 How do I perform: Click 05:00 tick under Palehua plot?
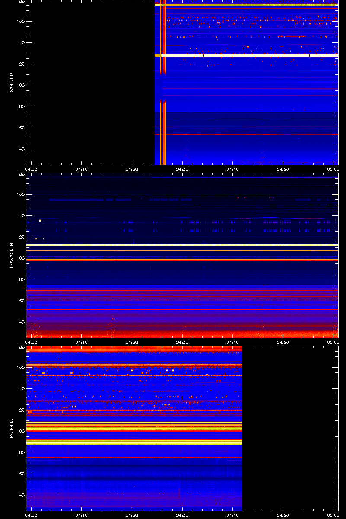[333, 516]
